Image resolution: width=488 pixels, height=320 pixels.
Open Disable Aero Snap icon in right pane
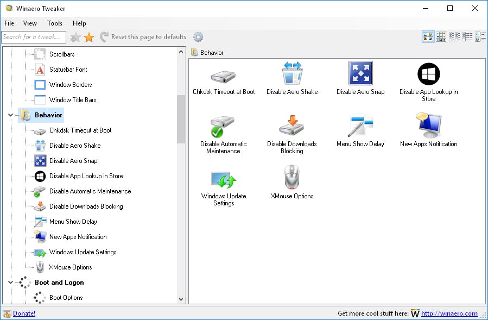click(360, 73)
